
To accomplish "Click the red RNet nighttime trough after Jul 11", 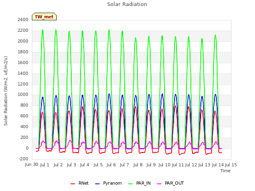I will coord(180,154).
